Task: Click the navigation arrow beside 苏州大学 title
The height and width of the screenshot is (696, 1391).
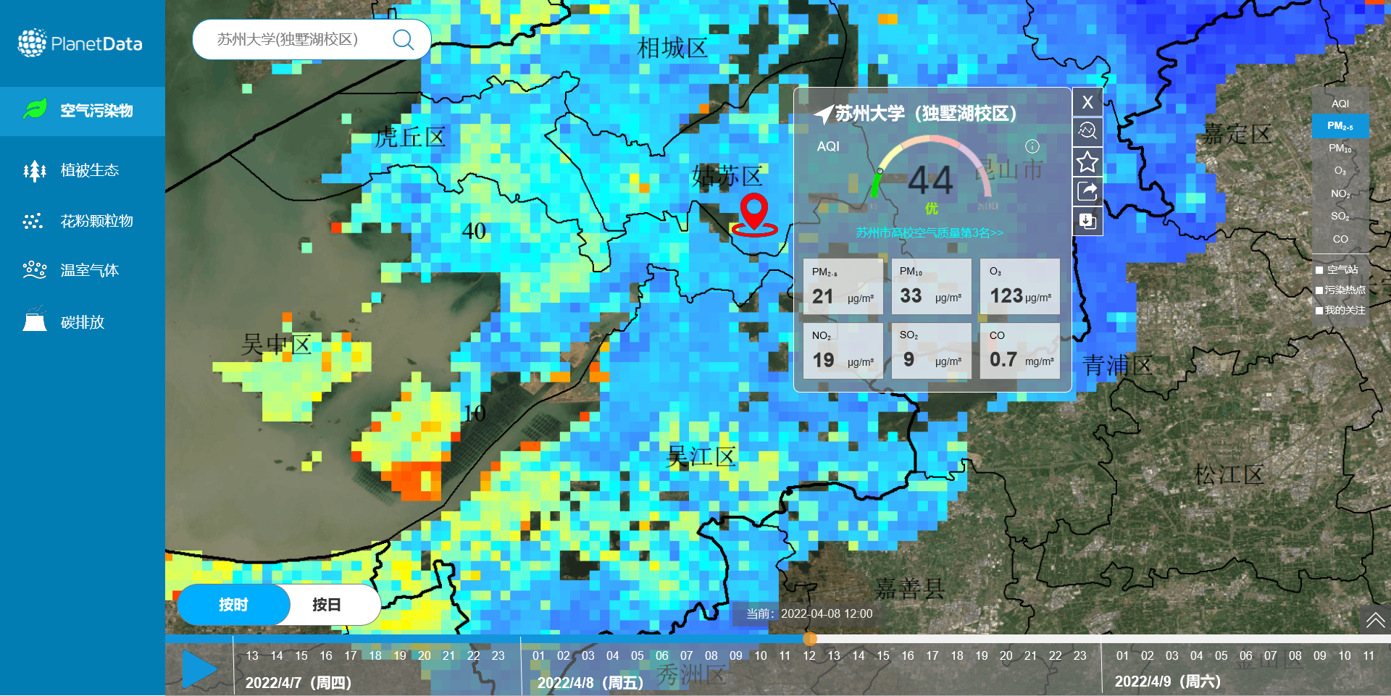Action: 823,114
